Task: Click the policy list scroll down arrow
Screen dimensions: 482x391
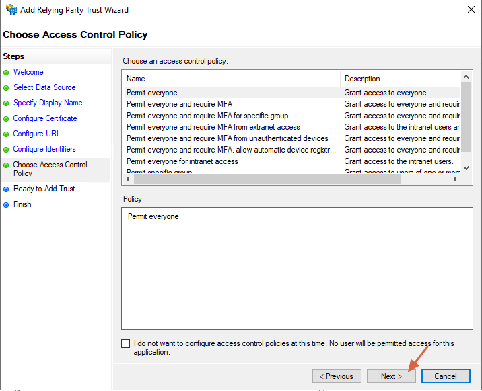Action: (x=466, y=168)
